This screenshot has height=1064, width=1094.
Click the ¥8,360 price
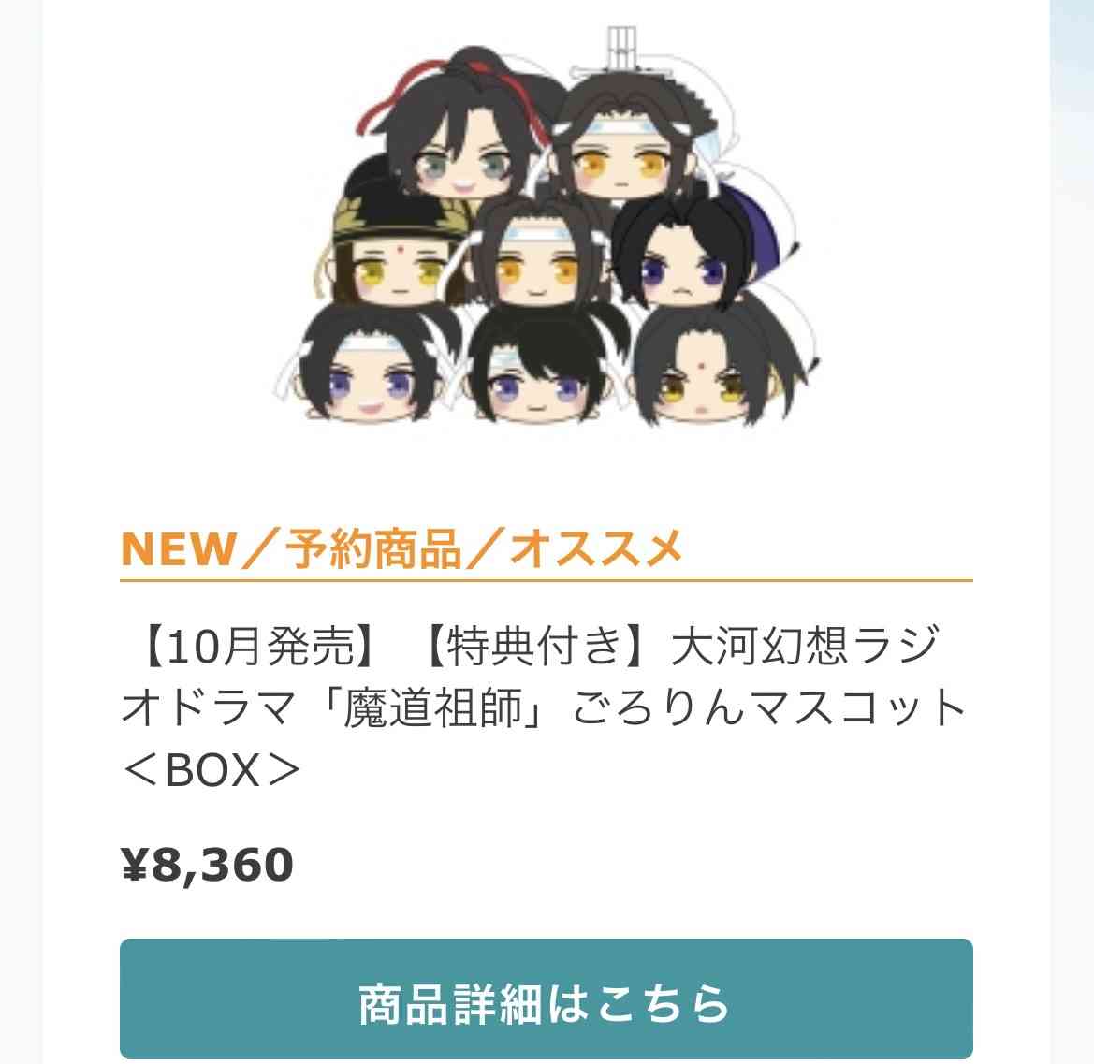tap(207, 866)
